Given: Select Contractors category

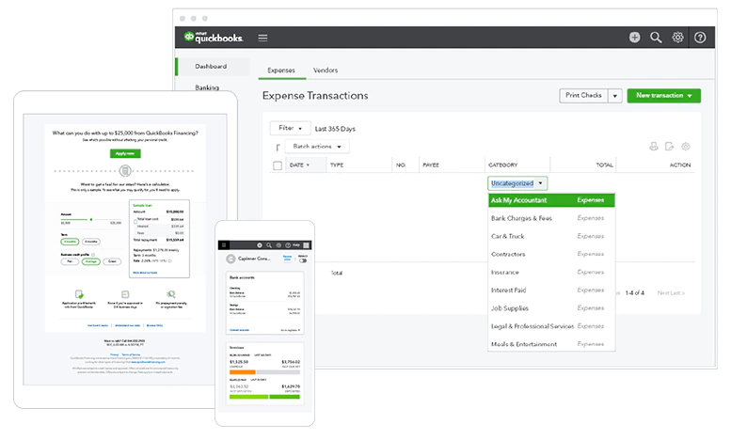Looking at the screenshot, I should coord(551,254).
